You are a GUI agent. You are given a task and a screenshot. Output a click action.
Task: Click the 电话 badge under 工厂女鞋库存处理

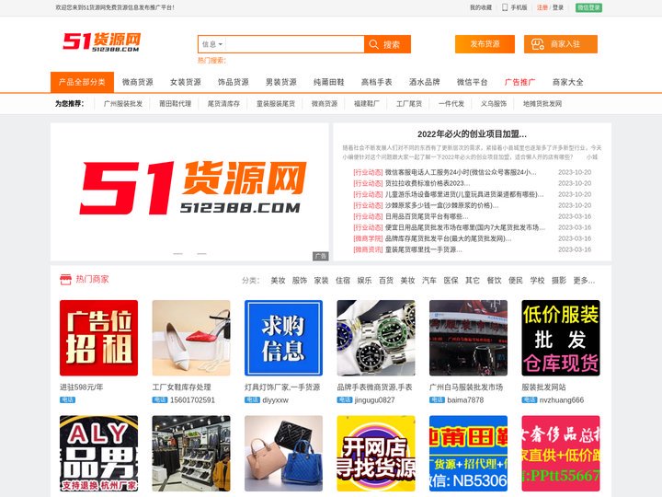click(x=160, y=399)
